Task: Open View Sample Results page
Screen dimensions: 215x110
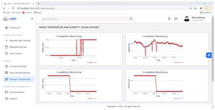Action: 17,73
